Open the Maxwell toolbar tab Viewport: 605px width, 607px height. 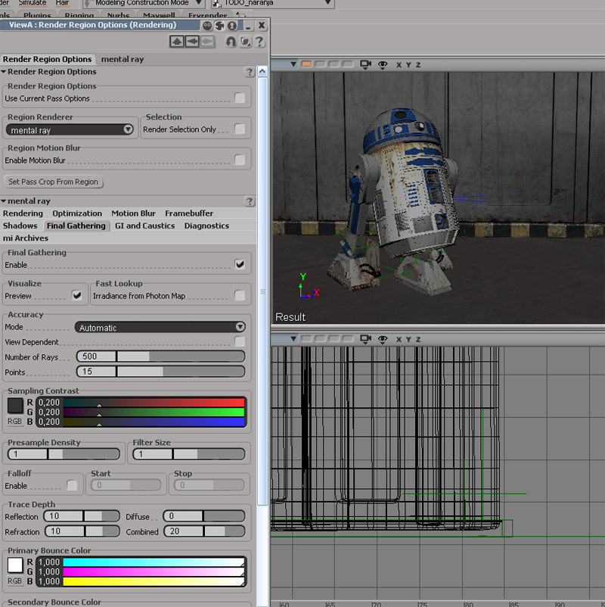click(x=159, y=15)
